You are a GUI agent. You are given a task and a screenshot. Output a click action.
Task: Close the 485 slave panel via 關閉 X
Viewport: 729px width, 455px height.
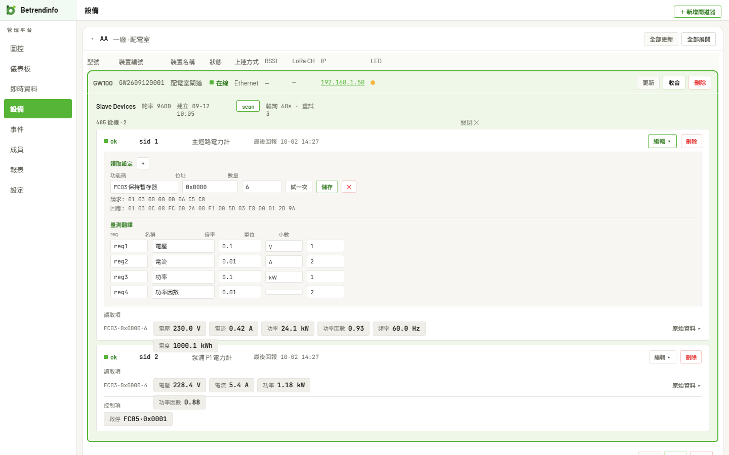point(469,123)
